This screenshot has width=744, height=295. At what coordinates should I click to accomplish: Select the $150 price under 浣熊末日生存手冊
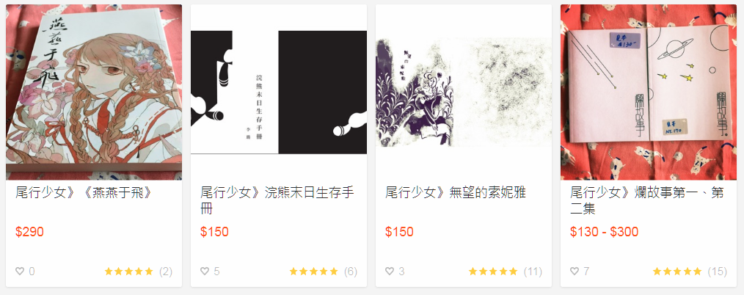pos(214,232)
